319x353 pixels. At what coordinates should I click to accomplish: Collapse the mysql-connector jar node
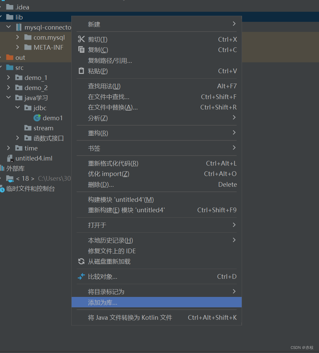[8, 27]
